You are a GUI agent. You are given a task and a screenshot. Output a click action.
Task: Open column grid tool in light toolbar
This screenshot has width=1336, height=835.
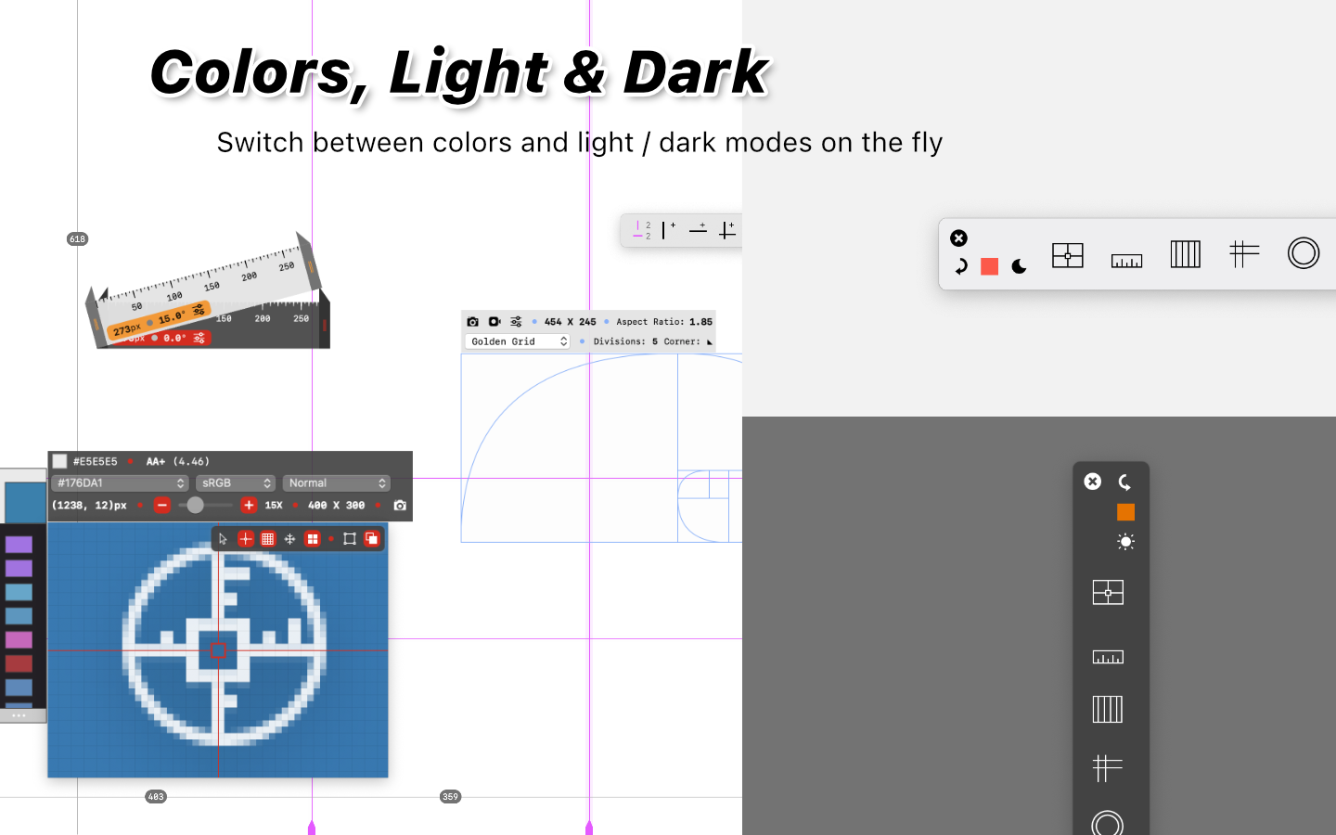(1186, 254)
